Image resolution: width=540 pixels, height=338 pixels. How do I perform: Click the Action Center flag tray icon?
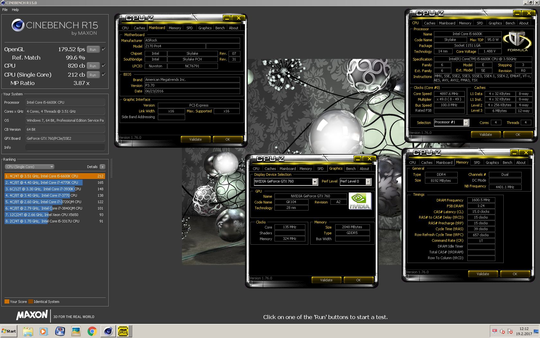pyautogui.click(x=510, y=331)
